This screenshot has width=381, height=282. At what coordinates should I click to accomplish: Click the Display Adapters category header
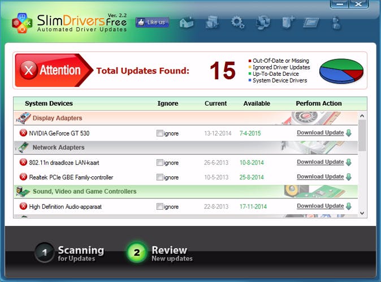(x=186, y=118)
